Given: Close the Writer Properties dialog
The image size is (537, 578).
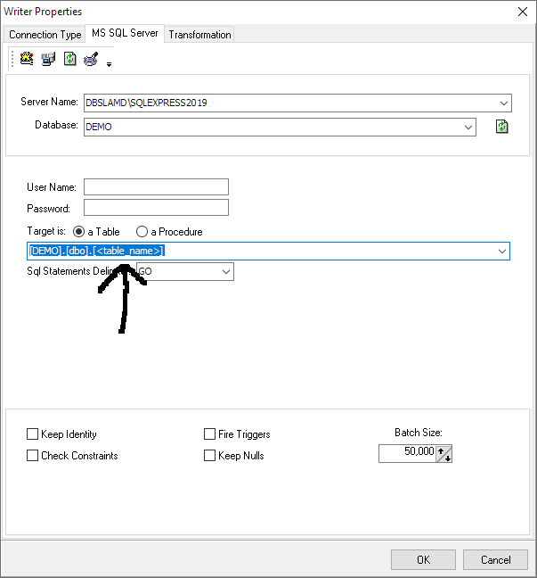Looking at the screenshot, I should pos(523,12).
